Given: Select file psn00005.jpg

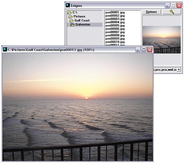Looking at the screenshot, I should click(115, 25).
